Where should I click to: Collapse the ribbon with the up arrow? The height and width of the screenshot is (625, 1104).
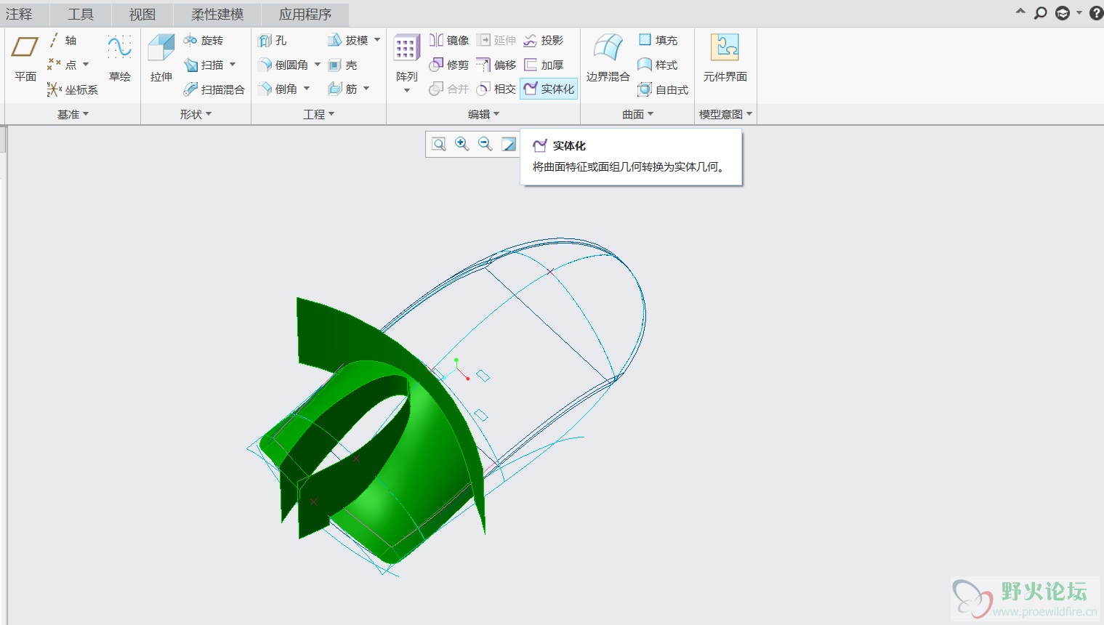coord(1020,12)
